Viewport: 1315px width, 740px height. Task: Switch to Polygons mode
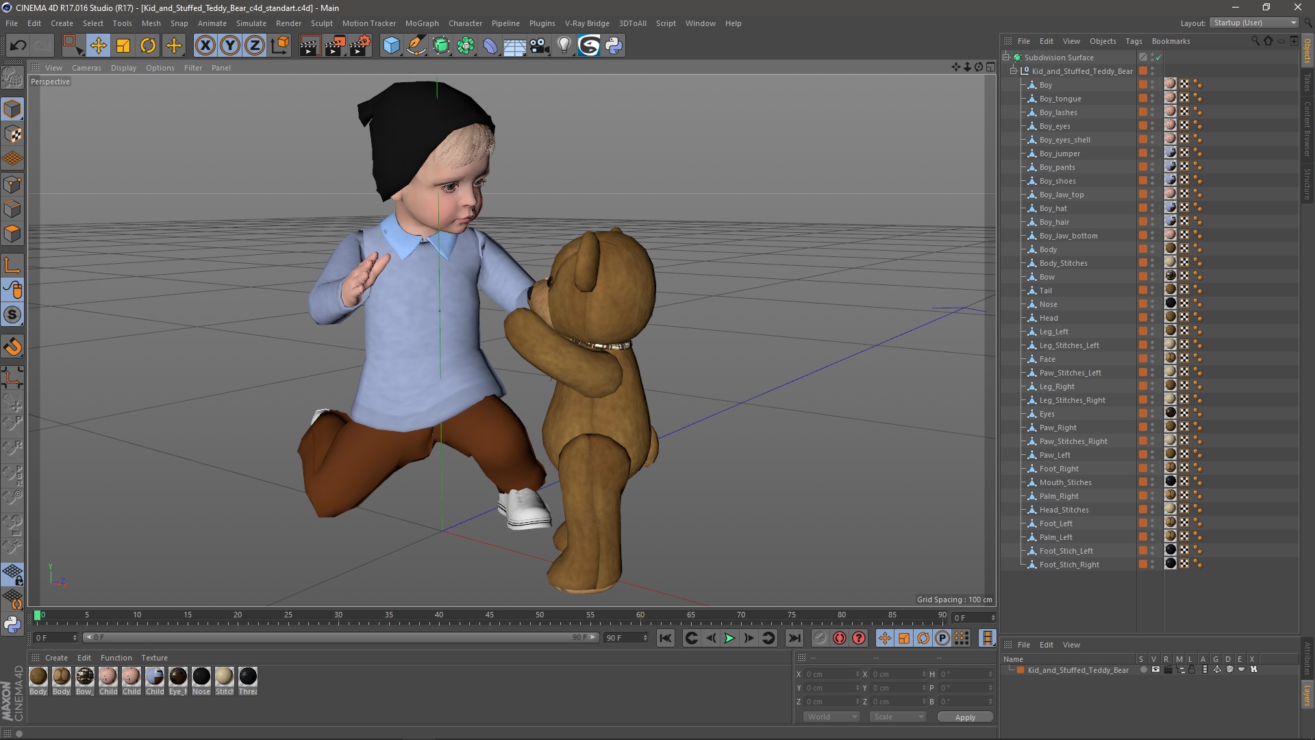point(12,234)
